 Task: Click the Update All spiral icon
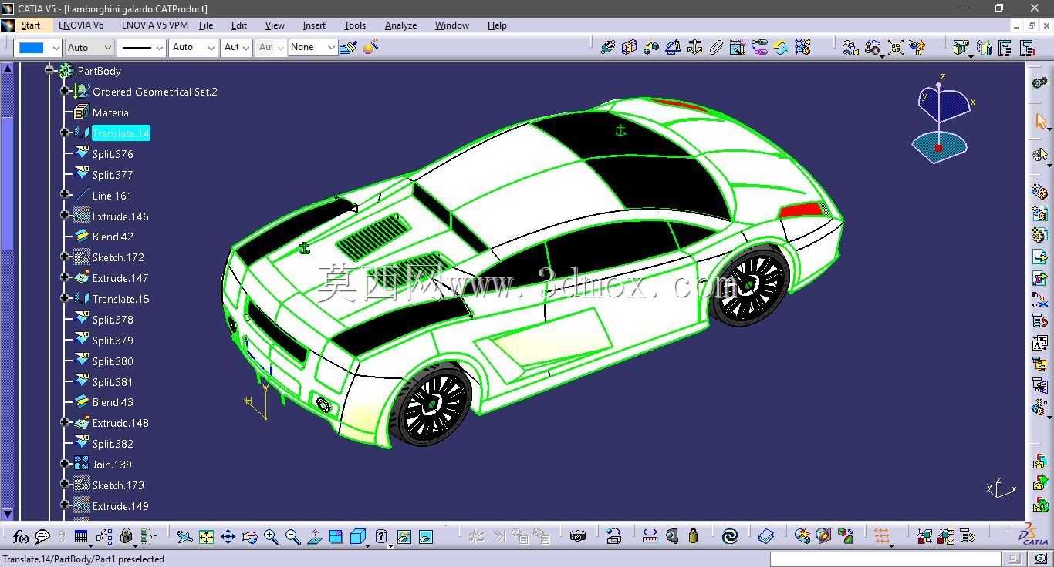pyautogui.click(x=729, y=536)
